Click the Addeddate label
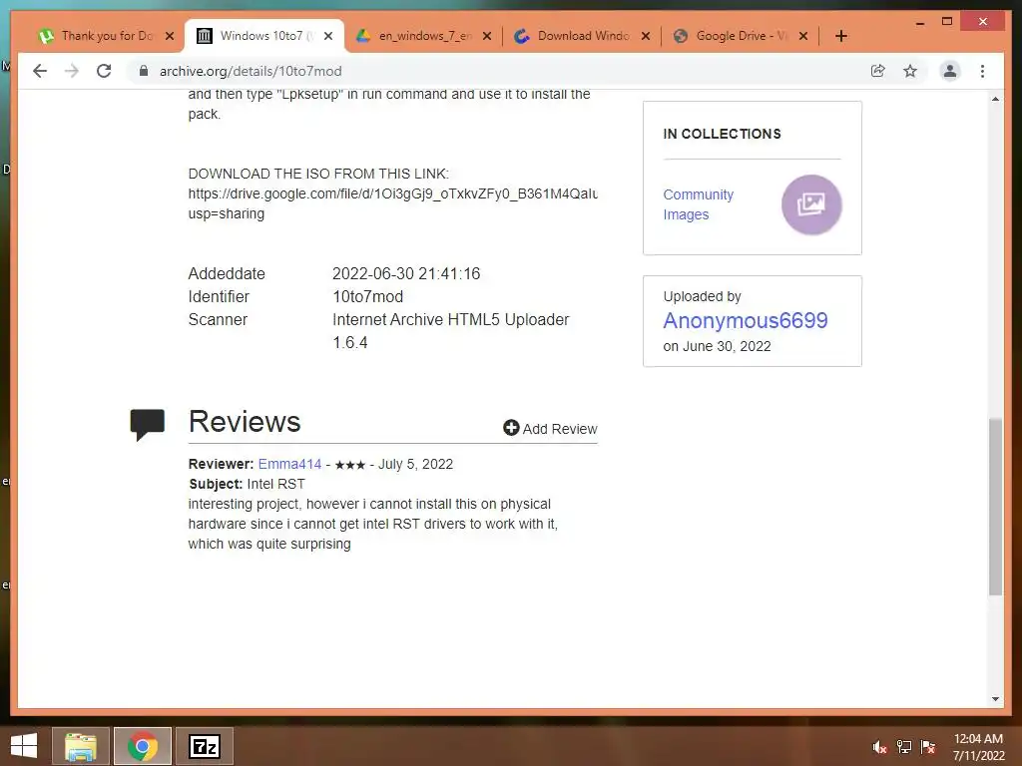Viewport: 1022px width, 766px height. pos(227,273)
